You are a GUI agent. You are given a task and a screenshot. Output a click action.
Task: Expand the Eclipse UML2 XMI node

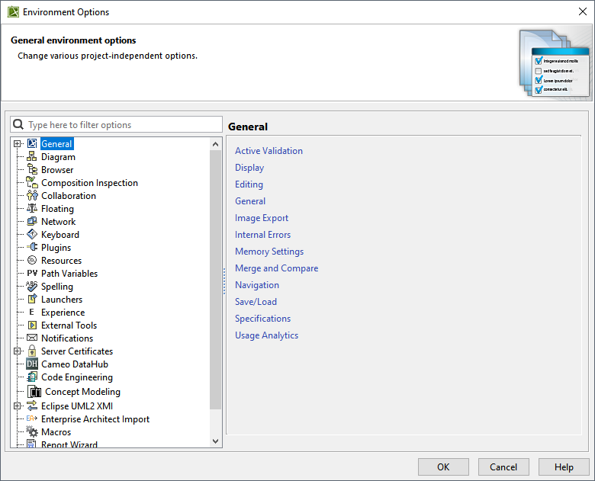[18, 406]
